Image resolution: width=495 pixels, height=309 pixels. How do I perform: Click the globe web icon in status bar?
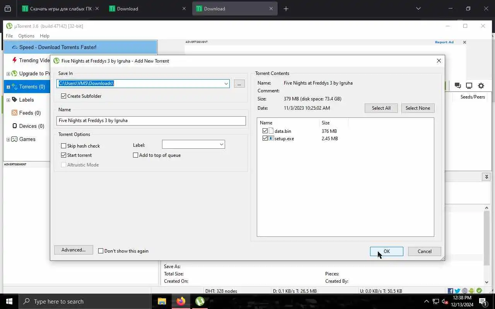(x=465, y=291)
